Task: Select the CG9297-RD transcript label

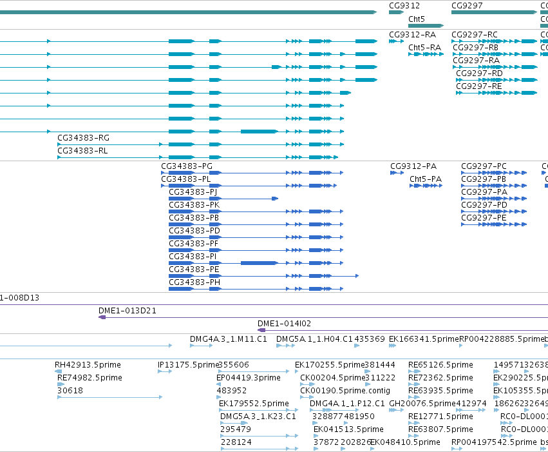Action: pyautogui.click(x=479, y=74)
